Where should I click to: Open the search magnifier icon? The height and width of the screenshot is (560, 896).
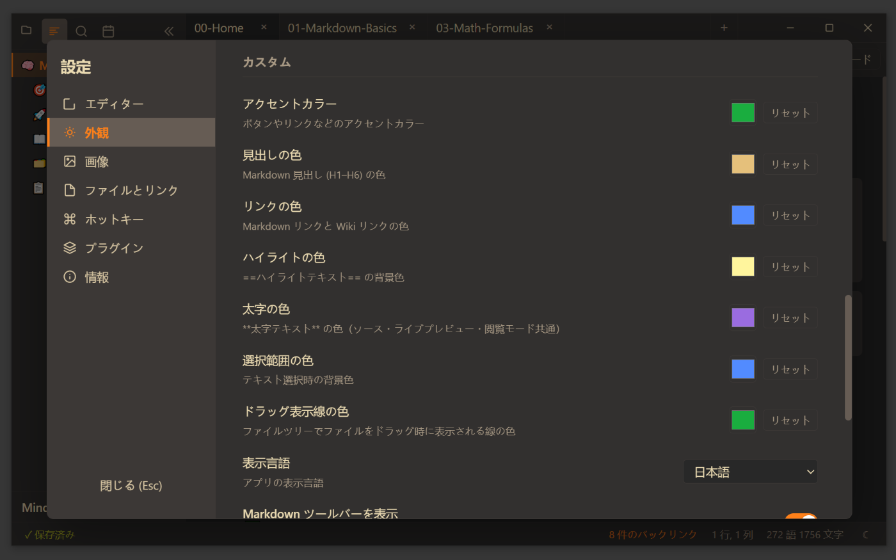click(81, 31)
